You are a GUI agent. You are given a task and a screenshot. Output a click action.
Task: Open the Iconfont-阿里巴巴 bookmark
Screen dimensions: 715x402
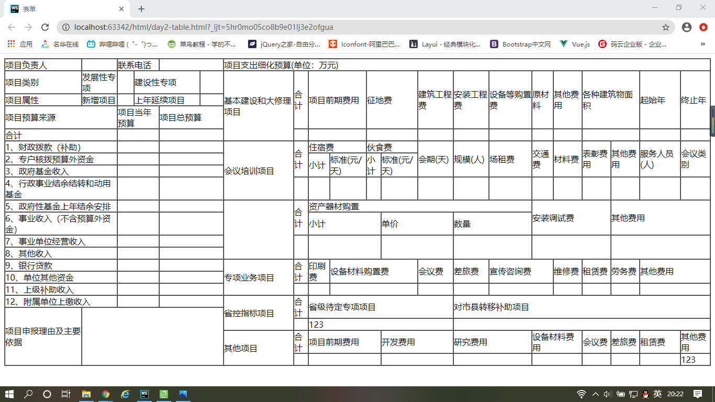pos(364,44)
